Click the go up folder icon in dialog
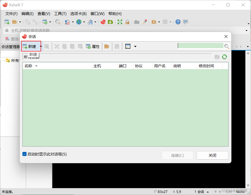251x195 pixels. pos(217,57)
